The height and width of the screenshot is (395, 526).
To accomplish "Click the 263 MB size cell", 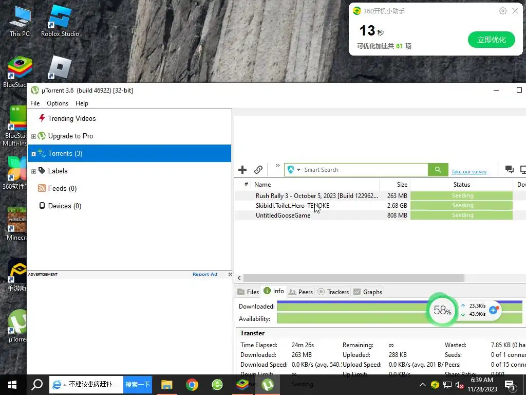I will pyautogui.click(x=397, y=196).
